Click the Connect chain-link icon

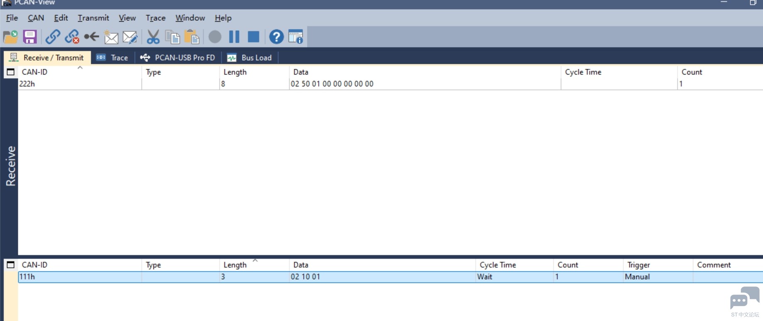coord(53,37)
